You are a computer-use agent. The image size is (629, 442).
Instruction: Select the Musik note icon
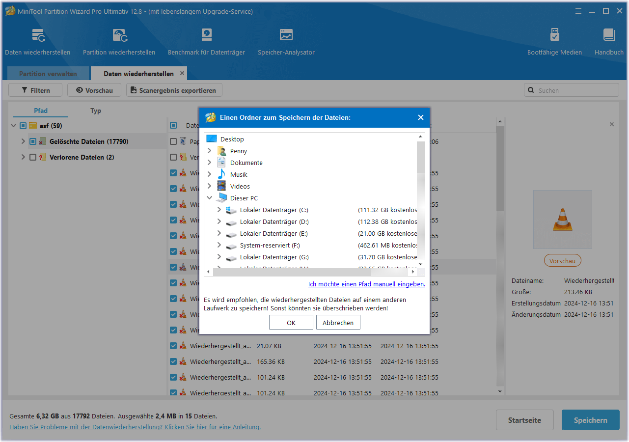click(x=221, y=174)
